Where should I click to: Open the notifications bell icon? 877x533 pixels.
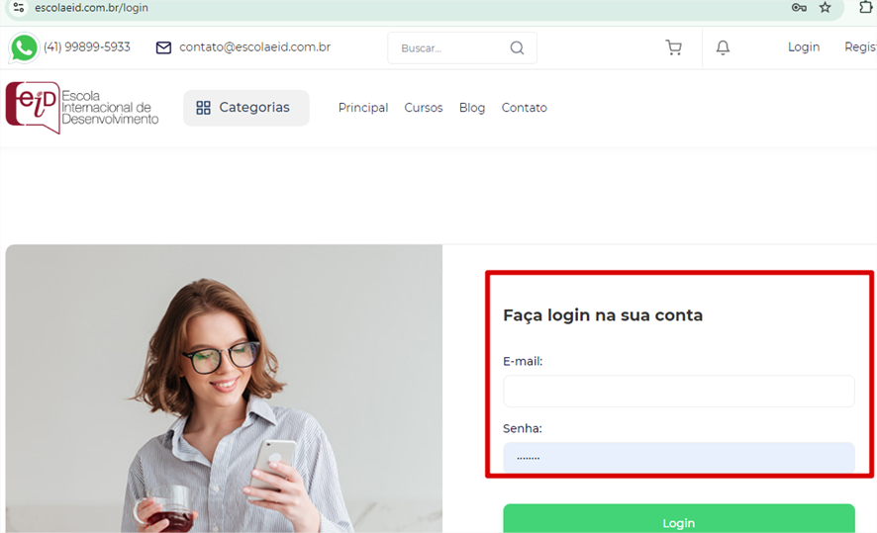[x=723, y=47]
